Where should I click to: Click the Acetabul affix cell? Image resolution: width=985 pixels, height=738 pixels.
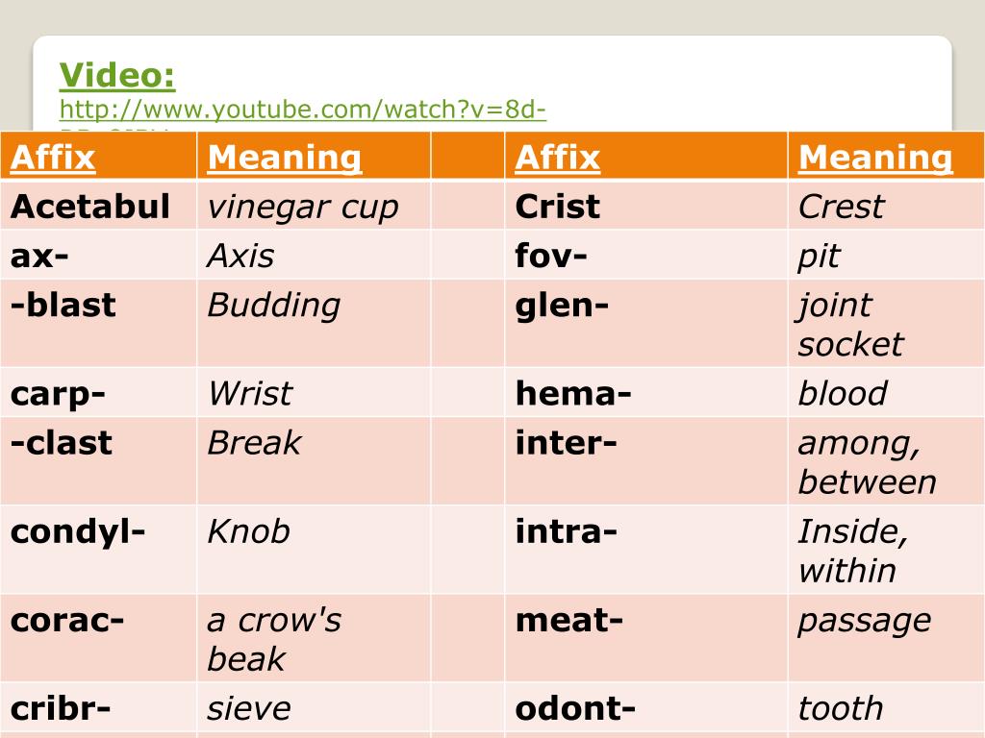click(x=99, y=206)
